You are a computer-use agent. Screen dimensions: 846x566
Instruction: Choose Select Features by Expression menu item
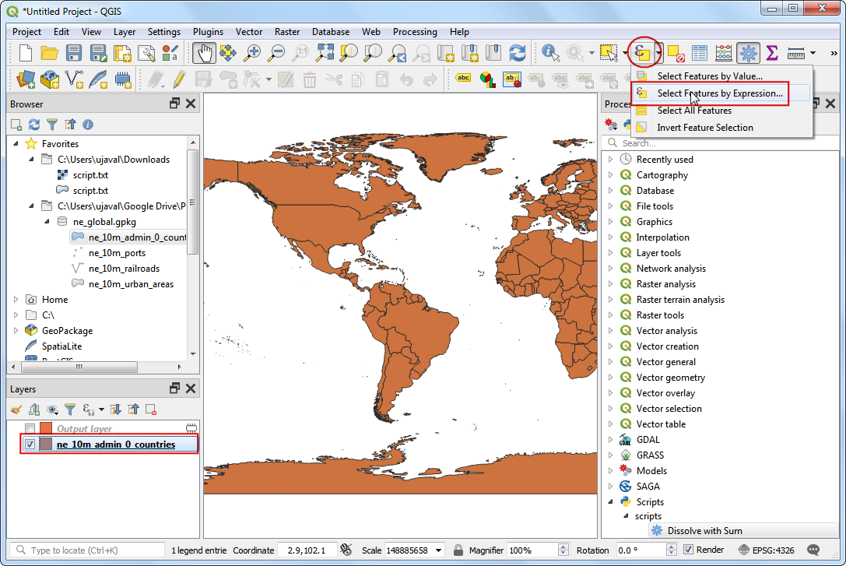719,93
